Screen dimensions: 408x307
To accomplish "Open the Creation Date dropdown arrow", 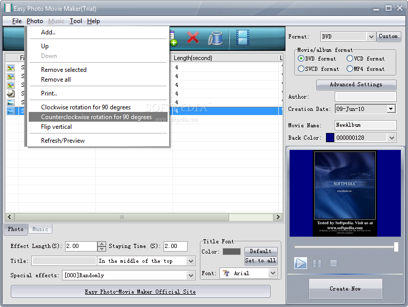I will pyautogui.click(x=391, y=109).
